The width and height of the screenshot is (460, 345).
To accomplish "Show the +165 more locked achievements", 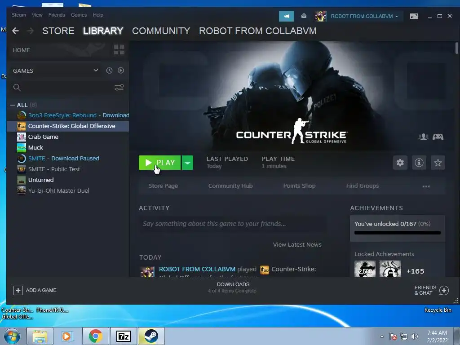I will pos(415,271).
